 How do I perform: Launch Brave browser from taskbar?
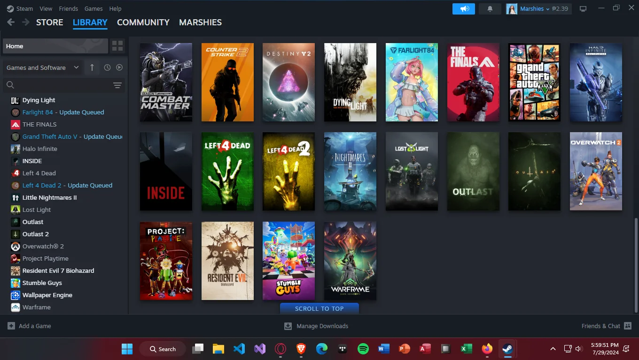[x=301, y=349]
